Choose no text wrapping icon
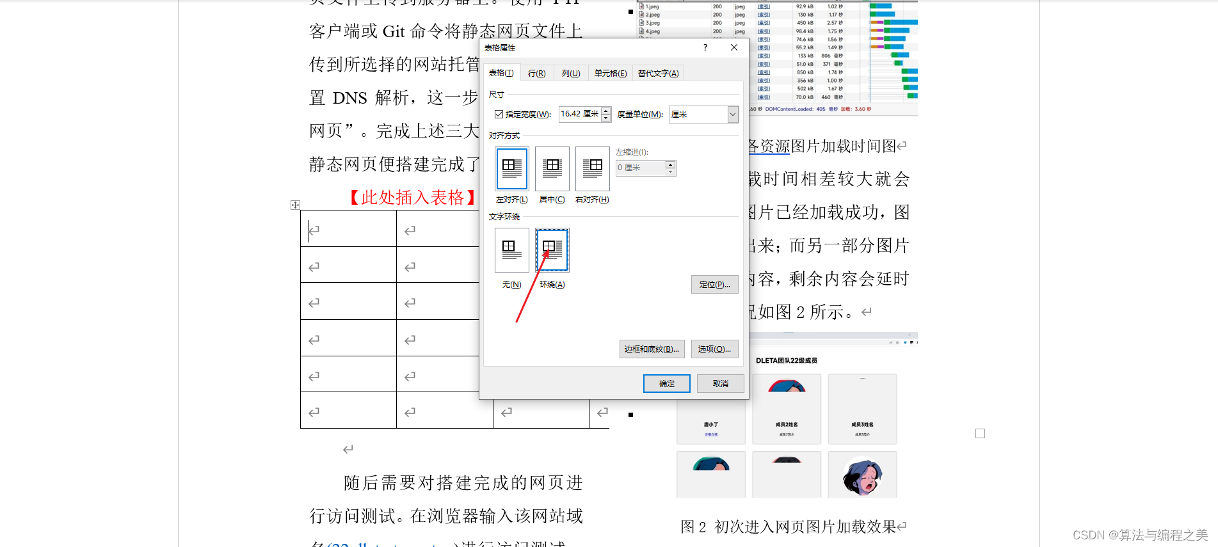 511,250
